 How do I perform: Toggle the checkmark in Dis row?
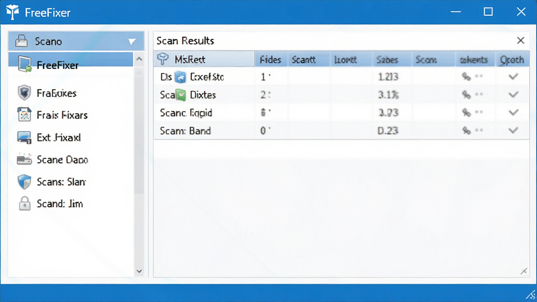pyautogui.click(x=513, y=77)
